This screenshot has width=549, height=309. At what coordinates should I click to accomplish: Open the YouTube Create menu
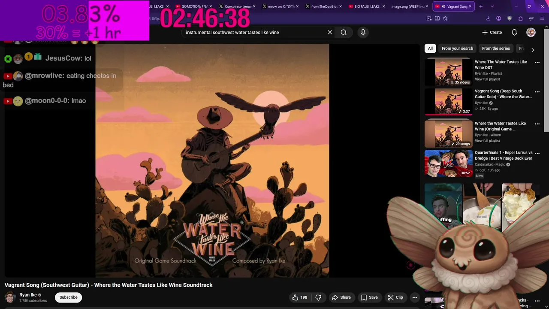point(492,32)
